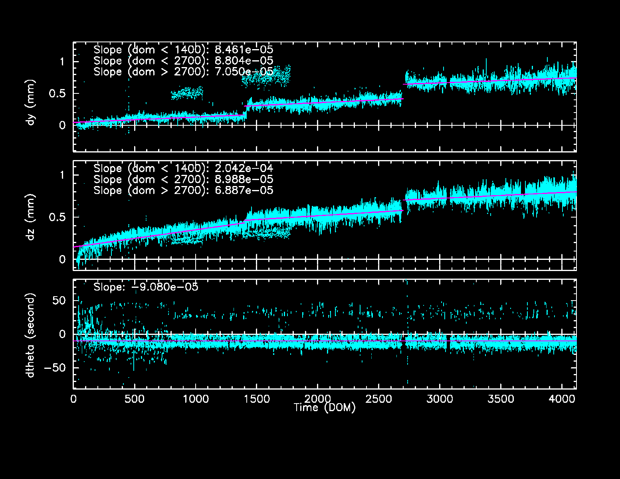Click the "dtheta (second)" y-axis label
620x479 pixels.
click(x=31, y=335)
